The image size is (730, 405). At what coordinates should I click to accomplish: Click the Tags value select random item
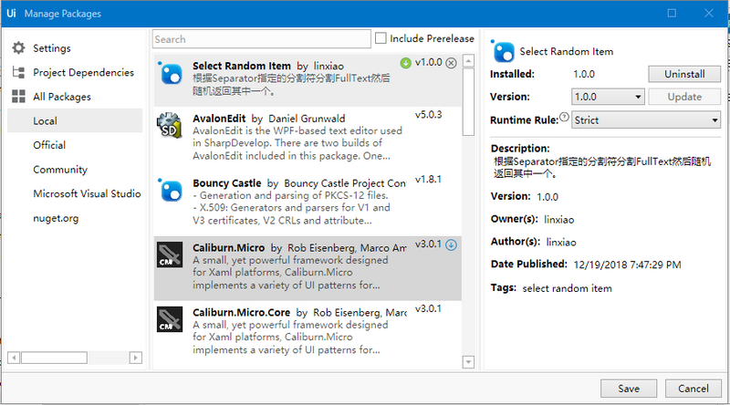point(567,288)
